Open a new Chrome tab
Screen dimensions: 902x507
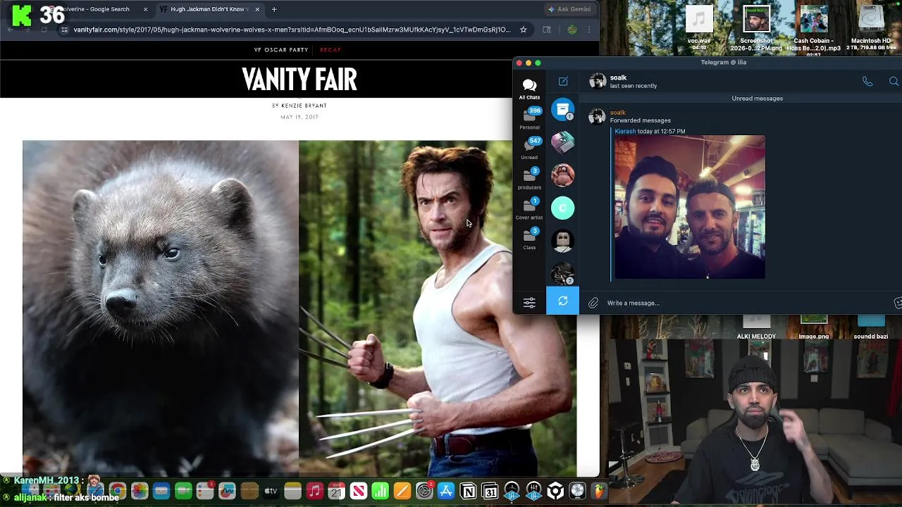click(x=274, y=9)
